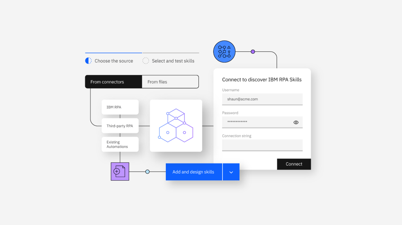Expand the Add and design skills dropdown arrow
This screenshot has height=225, width=402.
click(x=231, y=172)
